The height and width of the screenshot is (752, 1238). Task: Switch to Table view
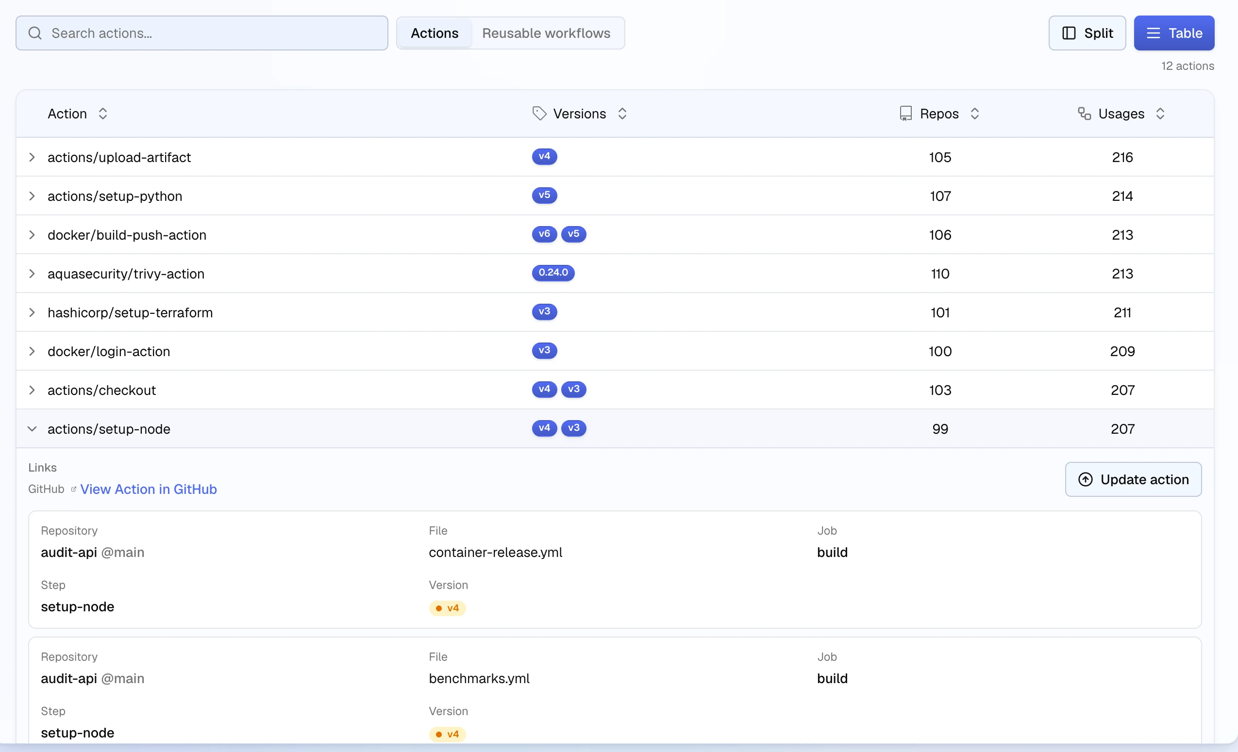tap(1174, 33)
